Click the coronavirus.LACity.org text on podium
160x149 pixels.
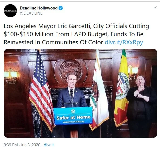pyautogui.click(x=74, y=122)
